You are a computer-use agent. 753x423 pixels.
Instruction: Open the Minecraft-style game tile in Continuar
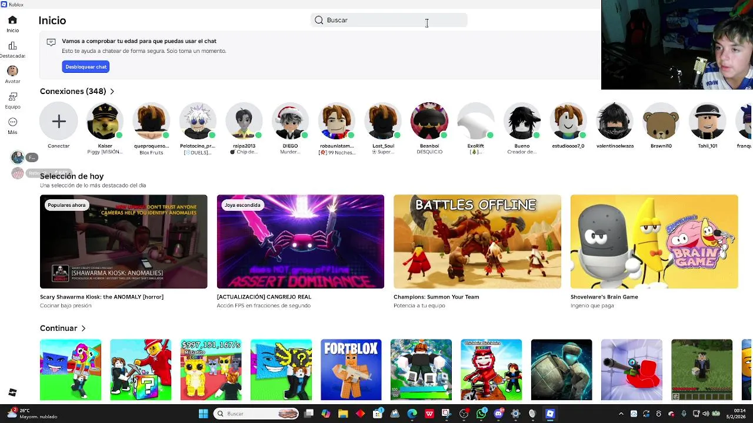coord(702,370)
